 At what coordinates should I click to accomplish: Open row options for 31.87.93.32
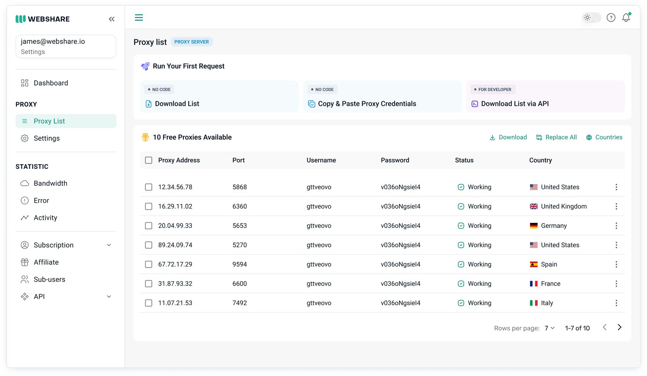[x=616, y=283]
